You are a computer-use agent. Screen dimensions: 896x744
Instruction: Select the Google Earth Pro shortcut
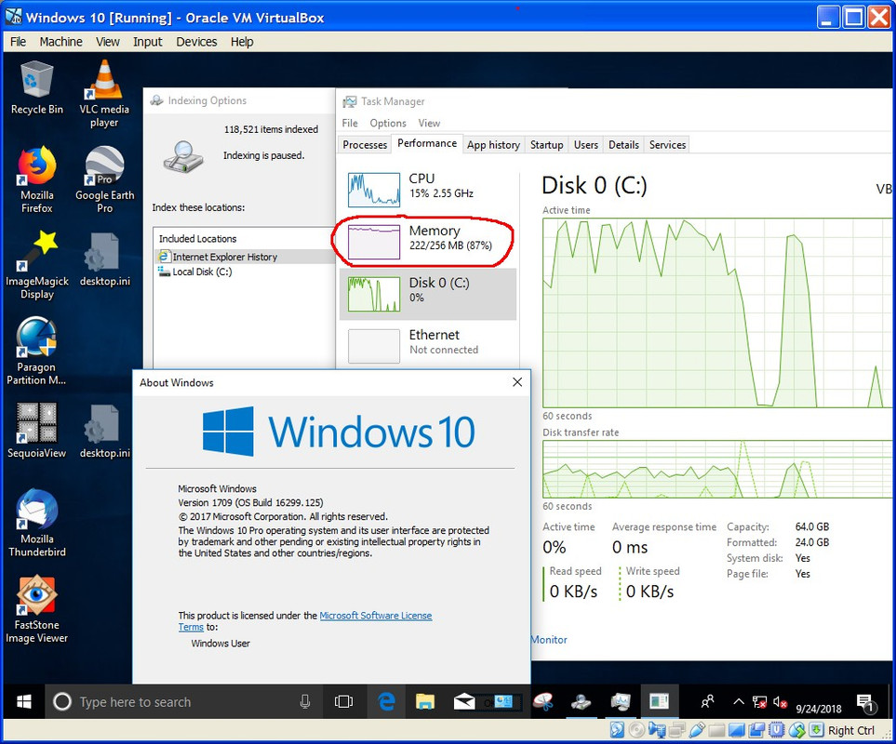point(104,180)
